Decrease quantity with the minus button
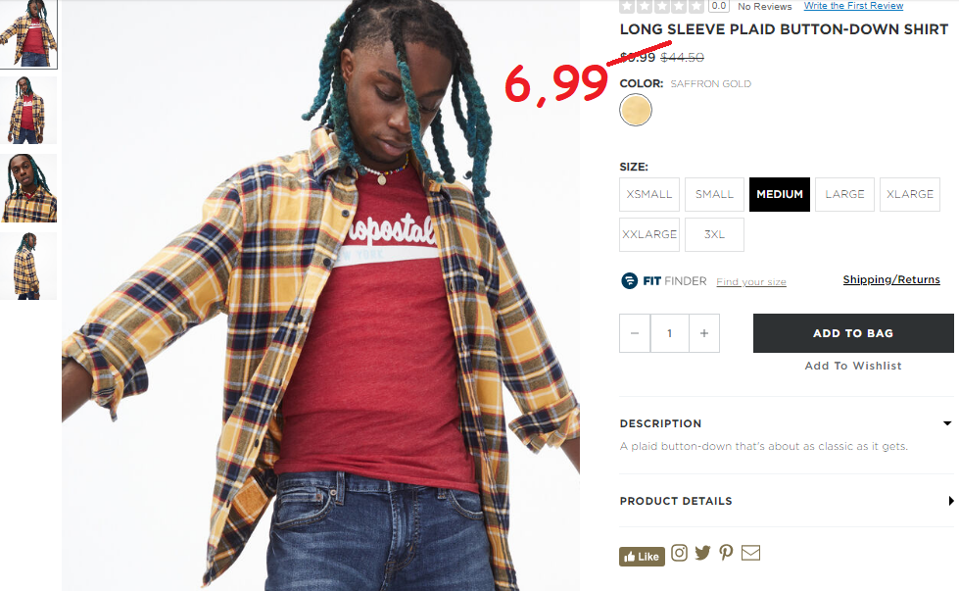This screenshot has width=959, height=591. (x=635, y=333)
